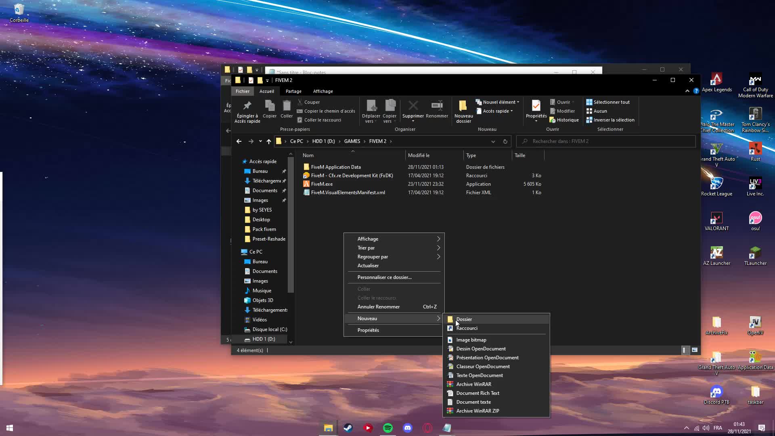Select Propriétés in the context menu
This screenshot has height=436, width=775.
tap(368, 330)
